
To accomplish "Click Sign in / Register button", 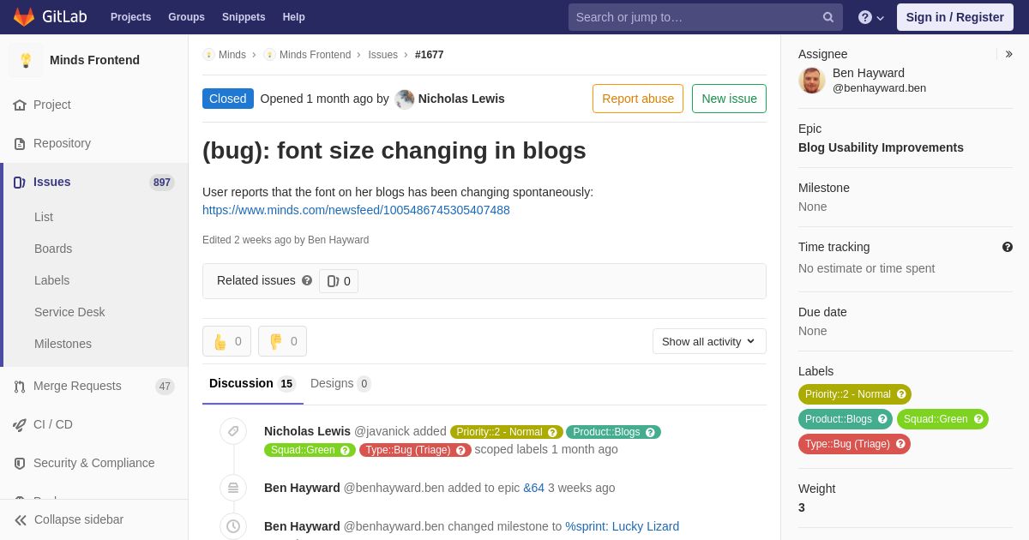I will [x=955, y=17].
